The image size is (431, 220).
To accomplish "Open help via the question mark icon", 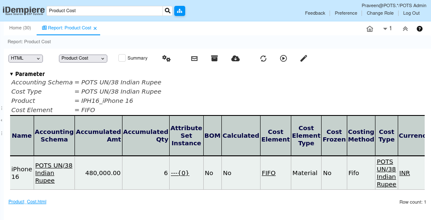I will tap(420, 29).
